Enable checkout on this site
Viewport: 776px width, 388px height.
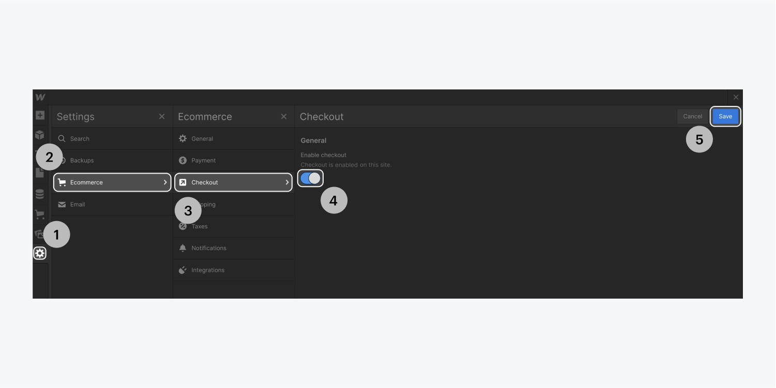(x=310, y=178)
